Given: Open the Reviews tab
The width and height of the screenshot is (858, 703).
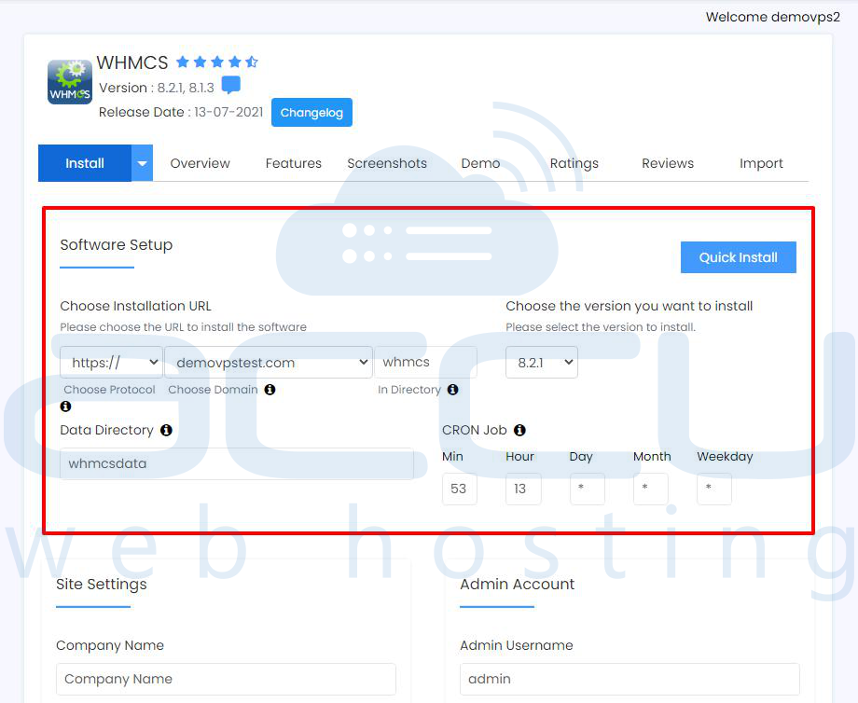Looking at the screenshot, I should coord(668,163).
